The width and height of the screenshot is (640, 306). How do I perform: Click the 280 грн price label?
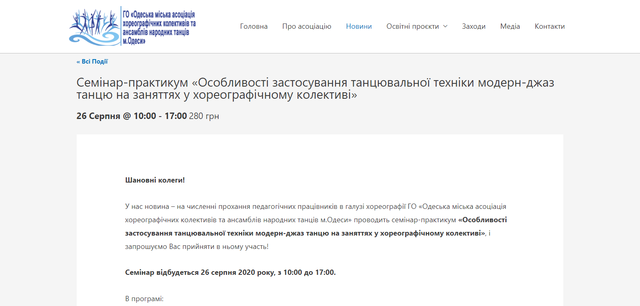click(x=204, y=116)
